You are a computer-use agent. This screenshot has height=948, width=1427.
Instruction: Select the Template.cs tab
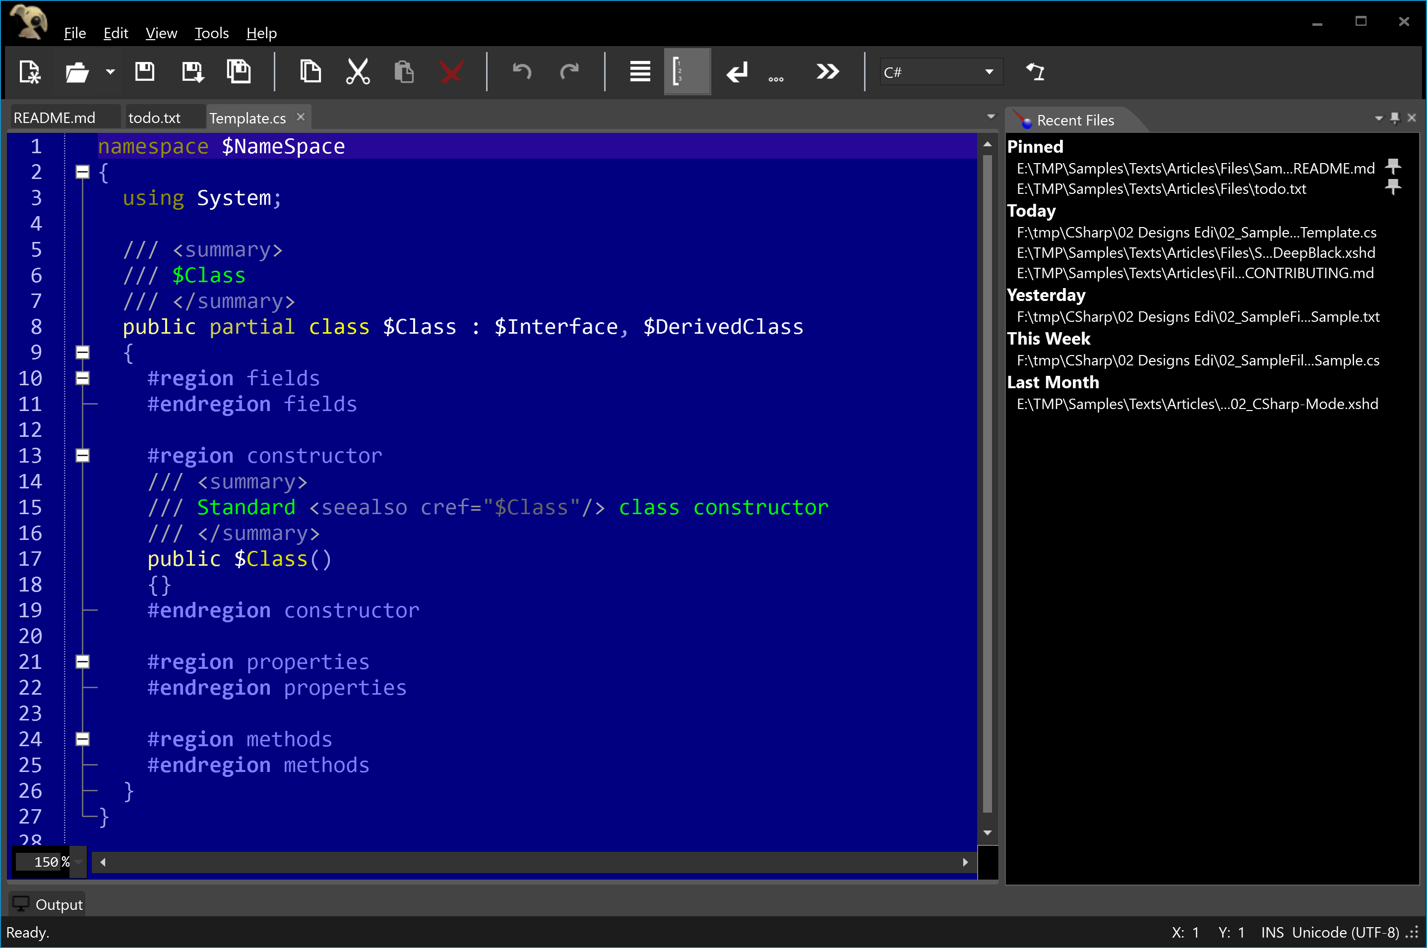(x=248, y=118)
